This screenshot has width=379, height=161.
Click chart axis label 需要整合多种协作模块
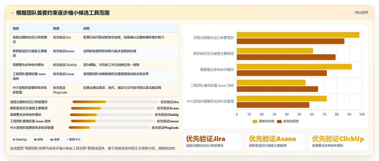click(x=217, y=70)
